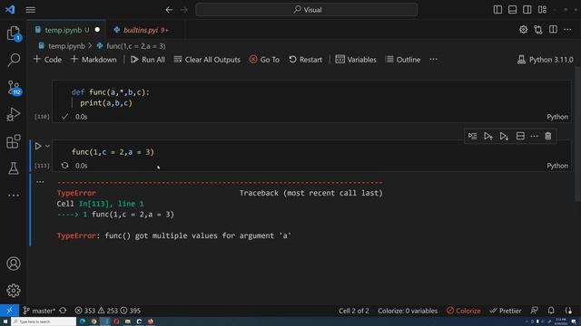The image size is (581, 326).
Task: Run the func(1,c = 2,a = 3) cell
Action: point(38,147)
